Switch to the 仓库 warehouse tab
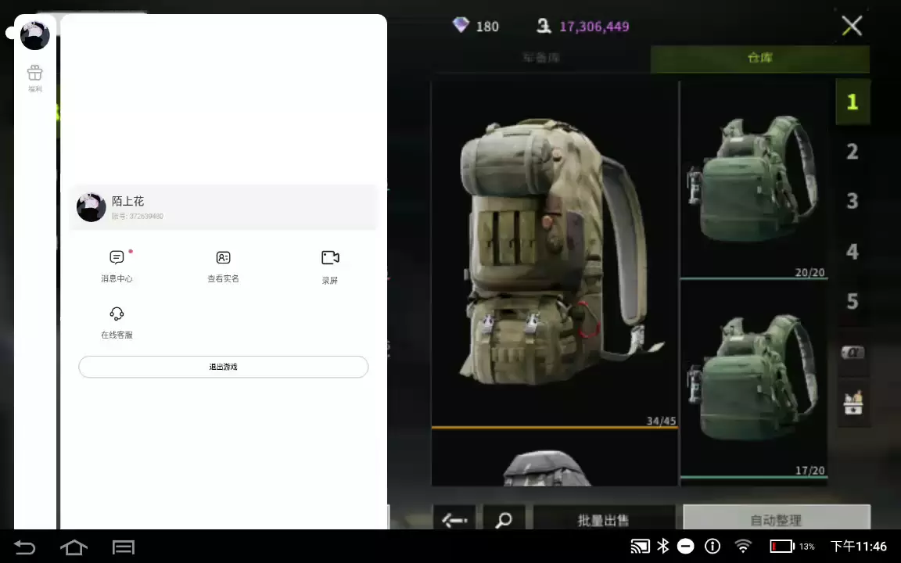Screen dimensions: 901x563 point(759,59)
